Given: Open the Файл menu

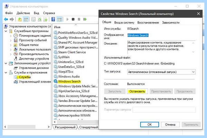Looking at the screenshot, I should tap(9, 13).
